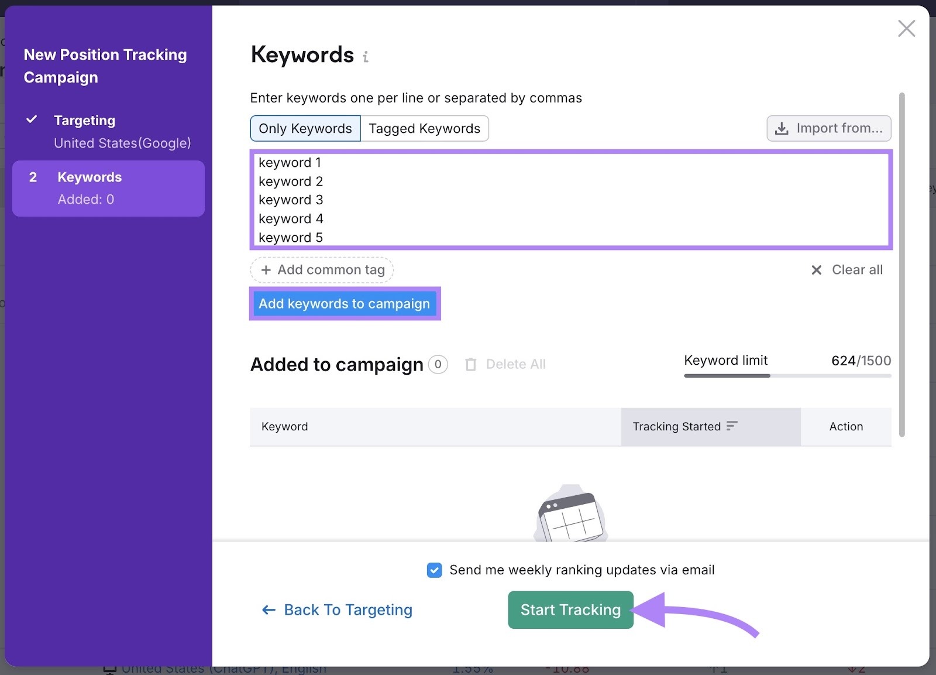
Task: Click the back arrow next to Back To Targeting
Action: click(268, 609)
